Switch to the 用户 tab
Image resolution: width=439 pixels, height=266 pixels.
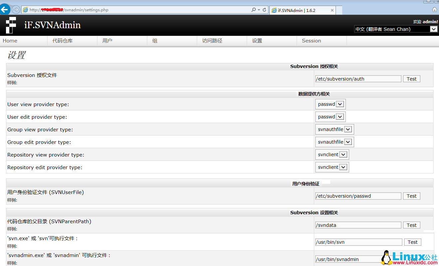(107, 40)
